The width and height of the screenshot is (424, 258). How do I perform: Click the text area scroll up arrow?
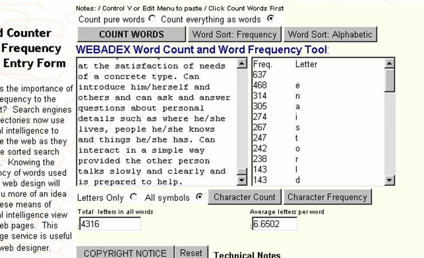241,63
